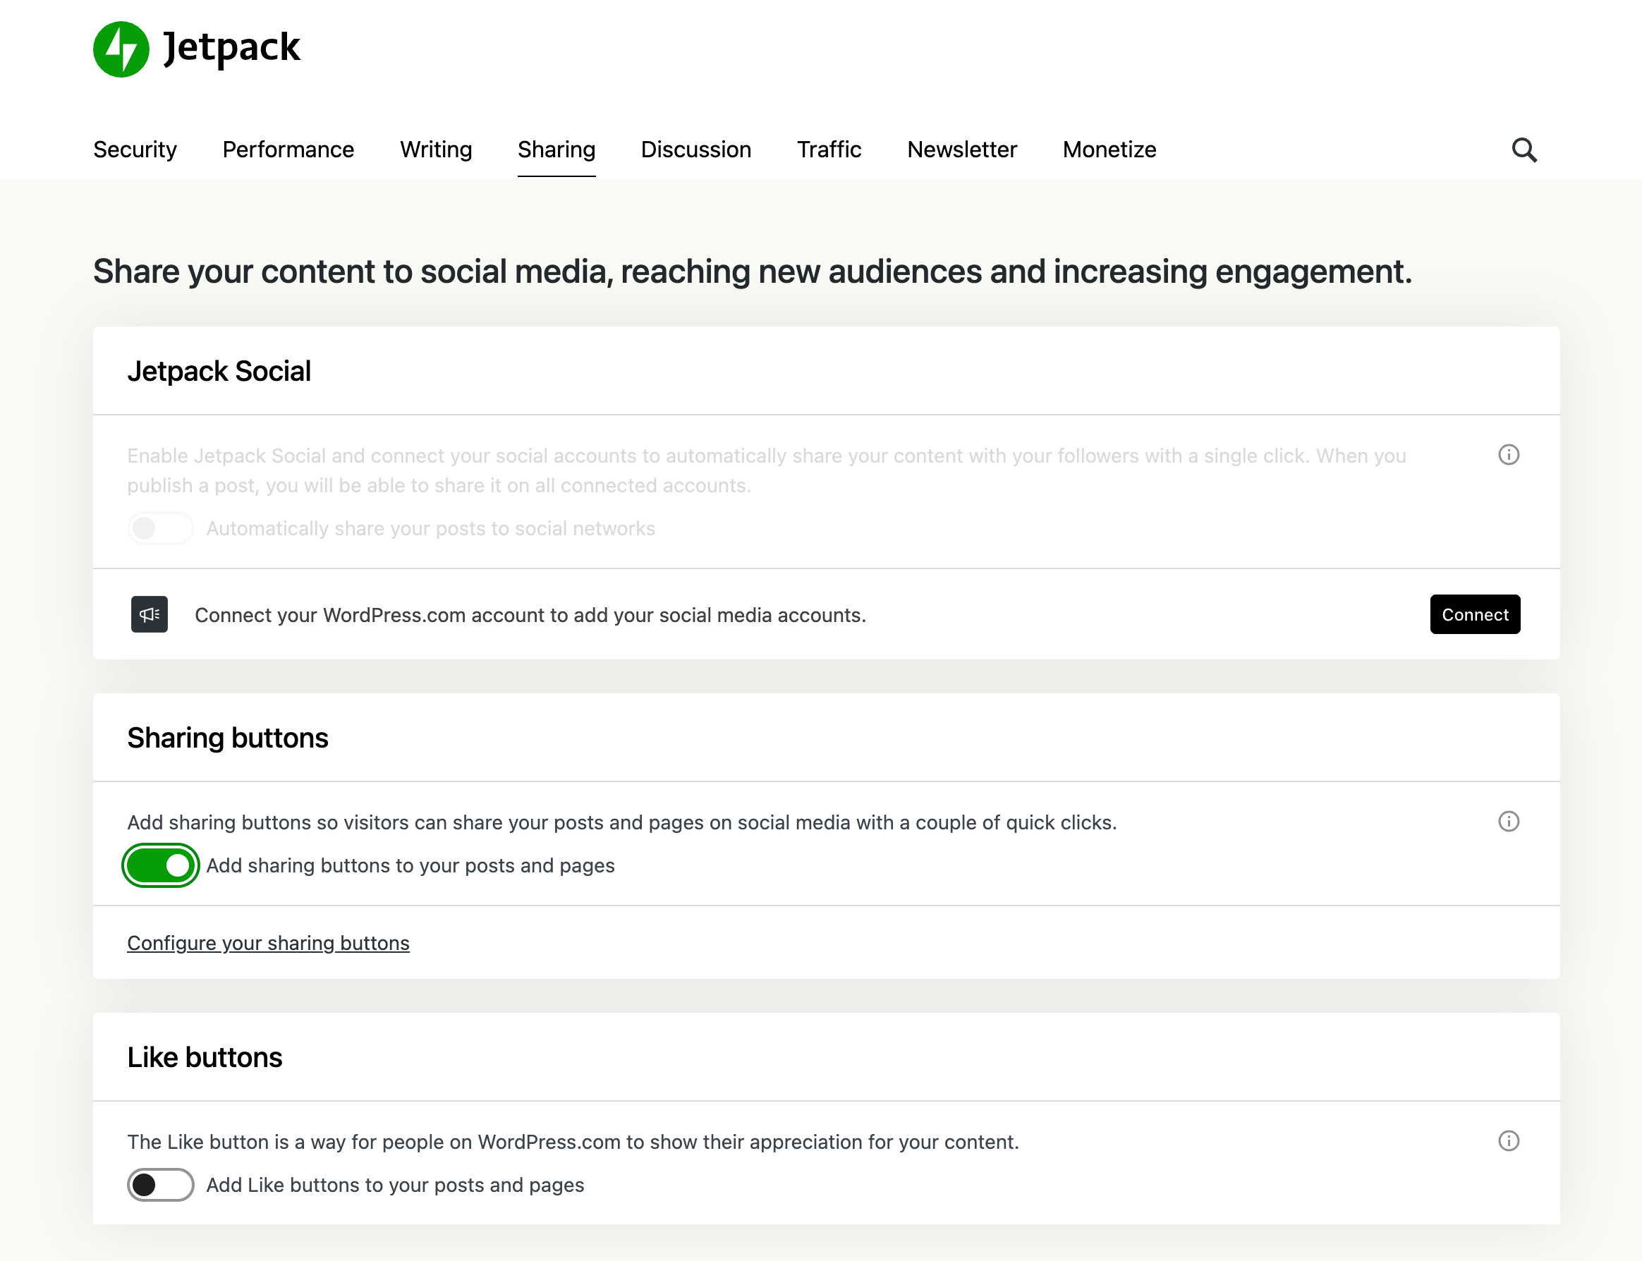The image size is (1642, 1261).
Task: Click the Jetpack logo icon
Action: click(x=121, y=49)
